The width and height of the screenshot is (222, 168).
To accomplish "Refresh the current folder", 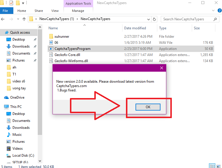I will pyautogui.click(x=154, y=19).
